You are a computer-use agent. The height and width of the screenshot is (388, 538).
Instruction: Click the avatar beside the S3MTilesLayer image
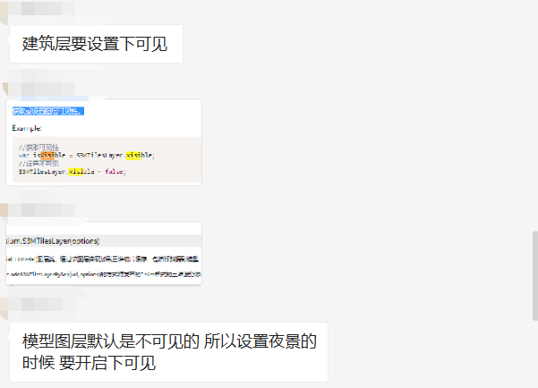tap(4, 211)
